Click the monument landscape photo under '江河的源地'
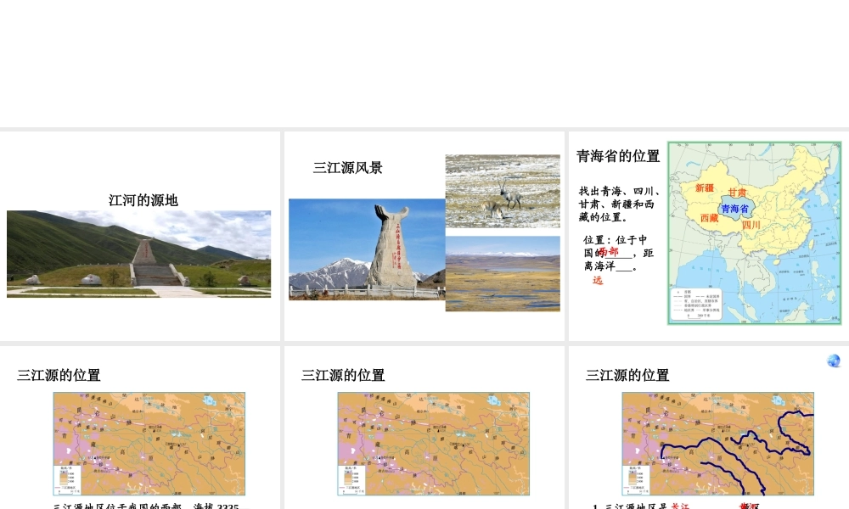The height and width of the screenshot is (509, 849). (x=138, y=254)
